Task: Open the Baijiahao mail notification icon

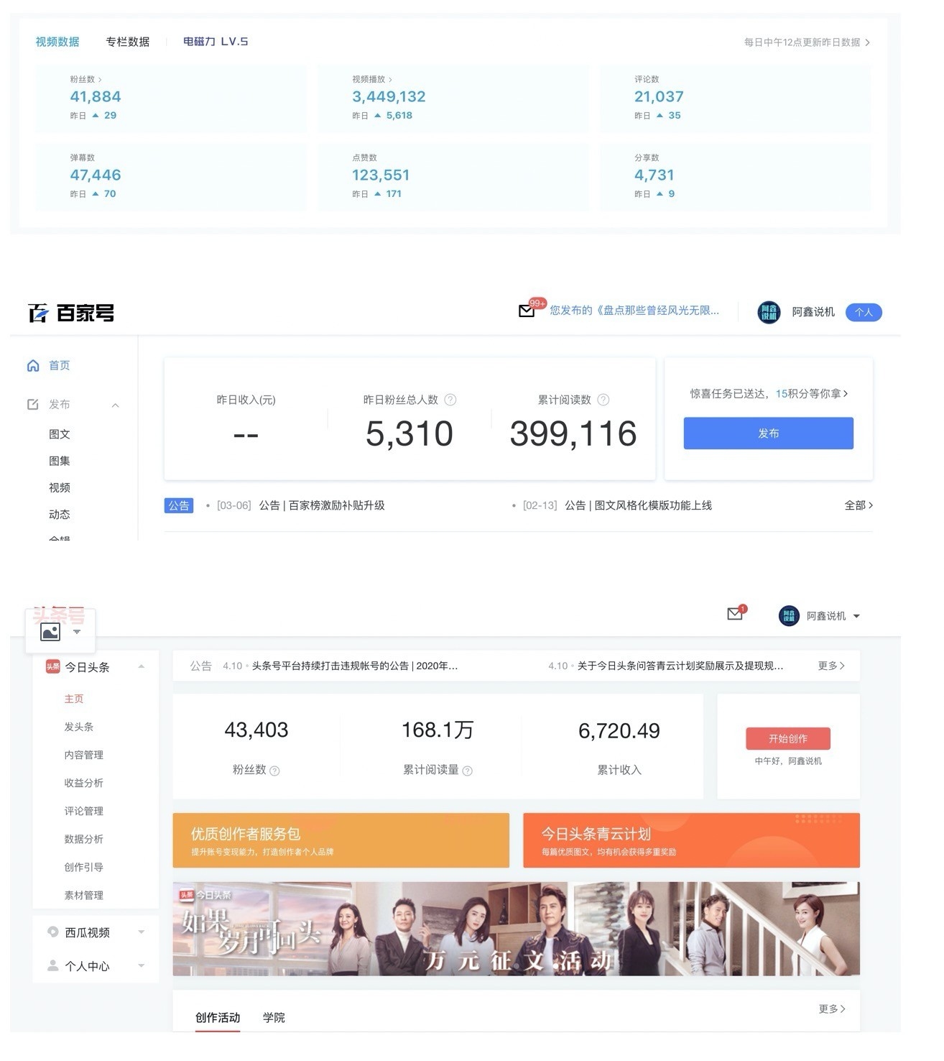Action: coord(527,311)
